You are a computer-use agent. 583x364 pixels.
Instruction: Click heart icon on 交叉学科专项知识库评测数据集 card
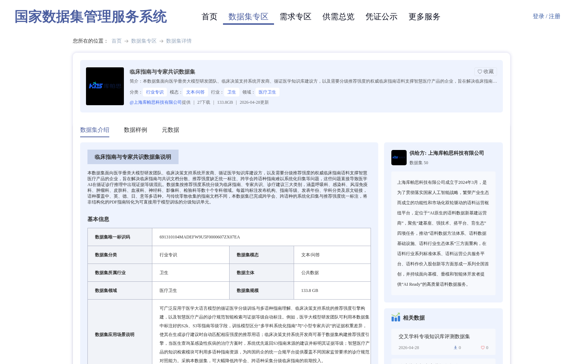point(483,348)
